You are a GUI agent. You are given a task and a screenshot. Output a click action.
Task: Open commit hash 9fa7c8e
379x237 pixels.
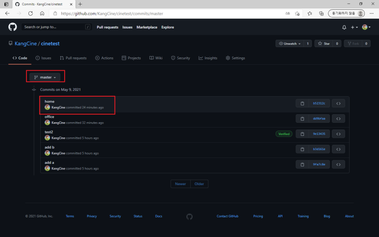pyautogui.click(x=319, y=164)
